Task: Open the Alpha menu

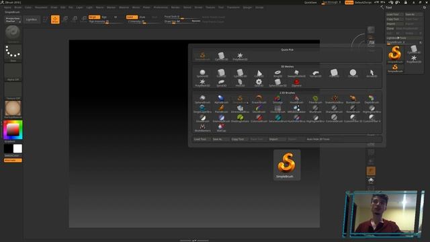Action: (x=7, y=7)
